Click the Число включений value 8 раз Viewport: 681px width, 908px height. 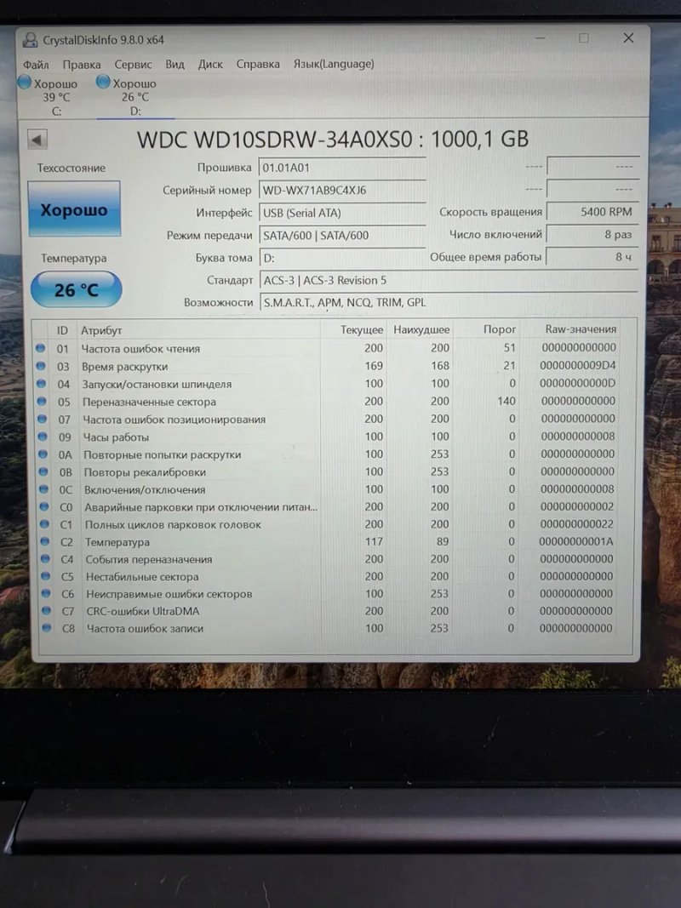592,235
